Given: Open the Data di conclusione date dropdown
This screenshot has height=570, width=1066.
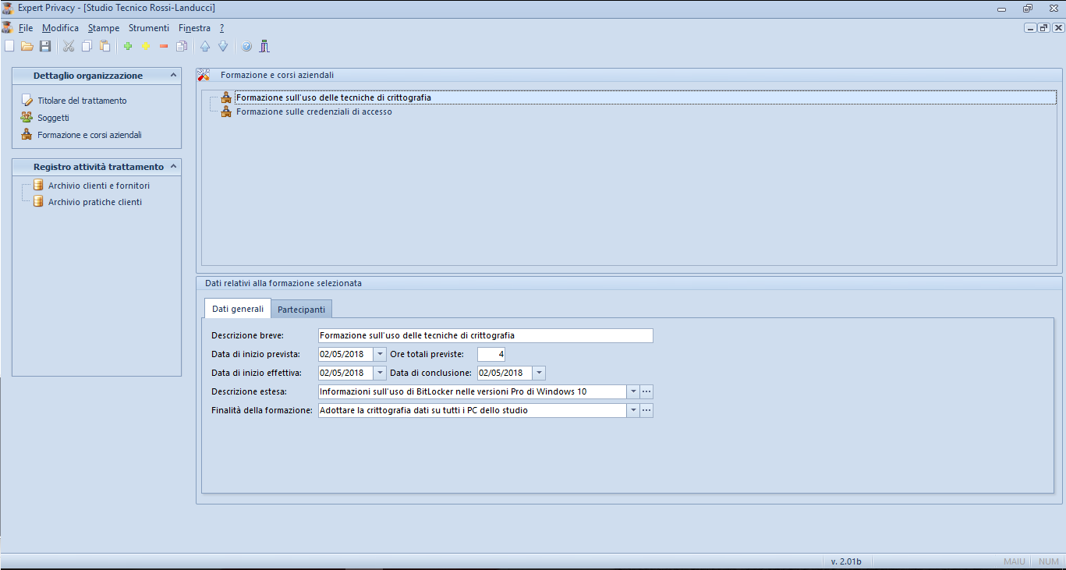Looking at the screenshot, I should click(539, 373).
